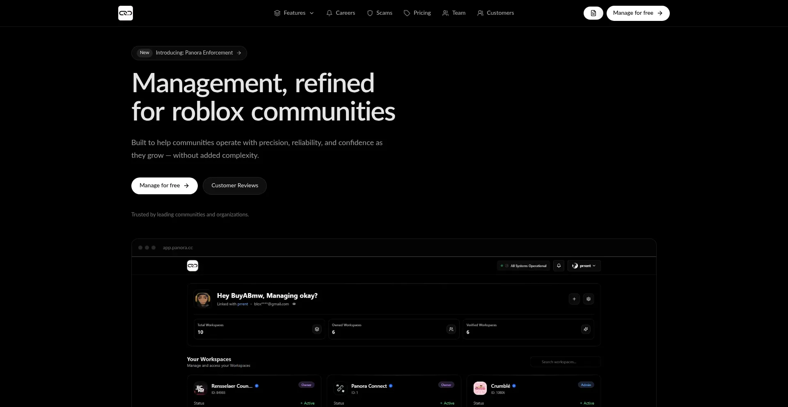
Task: Open the Crumblé workspace logo
Action: tap(480, 388)
